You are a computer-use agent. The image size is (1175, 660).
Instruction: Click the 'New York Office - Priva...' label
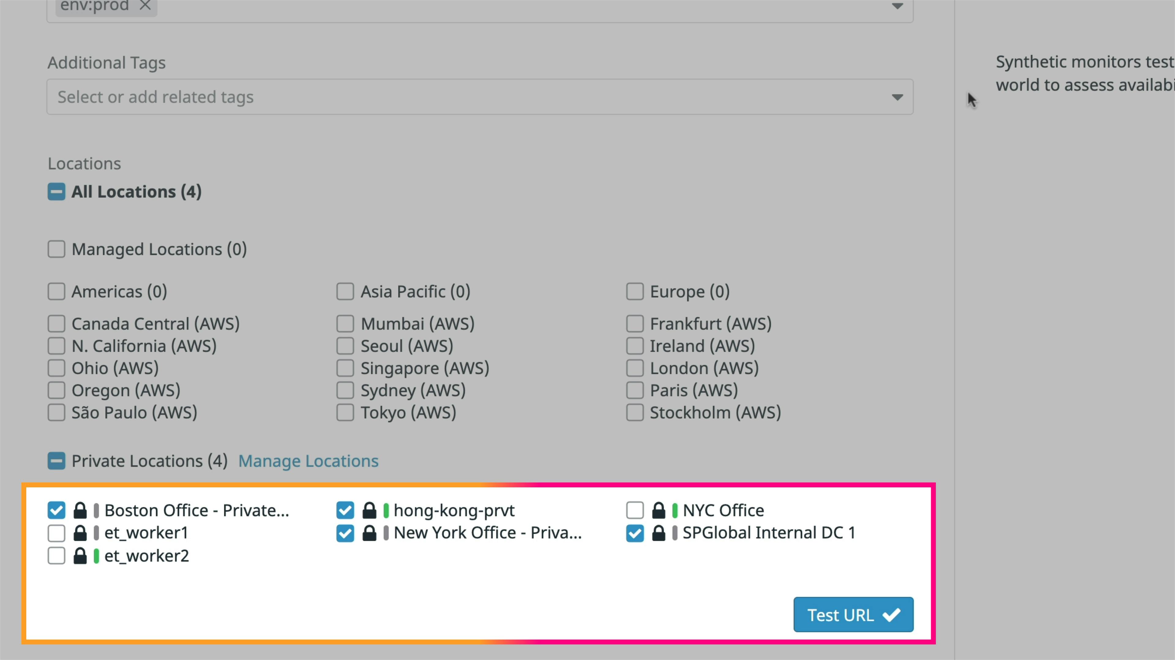(488, 533)
